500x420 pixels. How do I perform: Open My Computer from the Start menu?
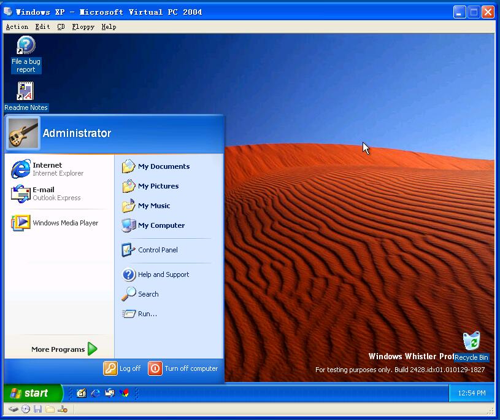click(153, 225)
